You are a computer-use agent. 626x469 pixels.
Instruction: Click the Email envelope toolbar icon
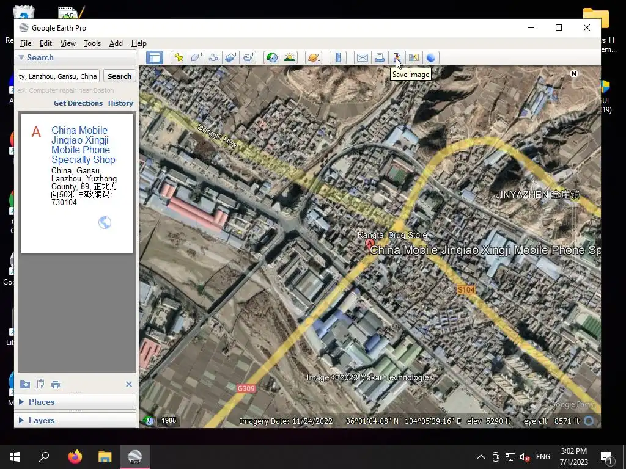click(363, 57)
